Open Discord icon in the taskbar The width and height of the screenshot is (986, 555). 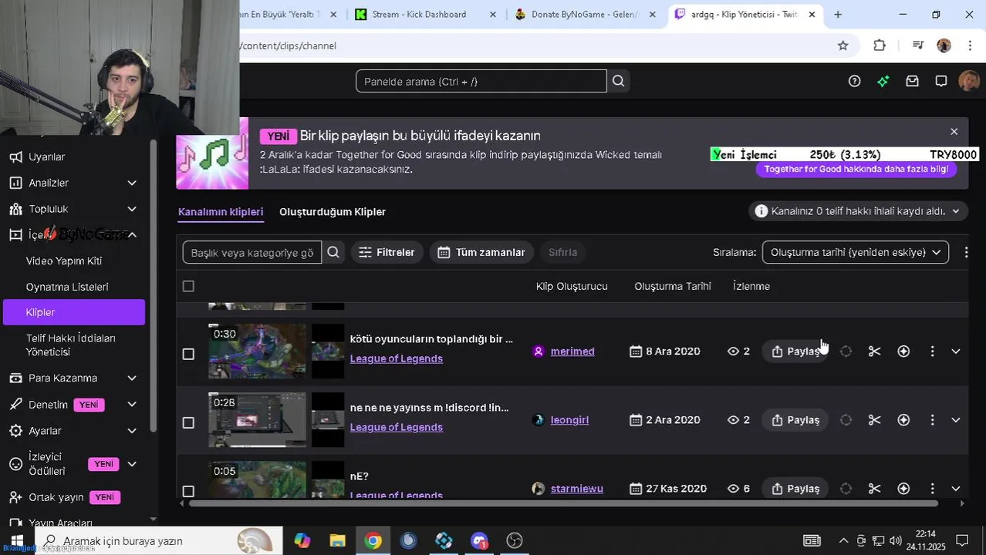[x=479, y=540]
